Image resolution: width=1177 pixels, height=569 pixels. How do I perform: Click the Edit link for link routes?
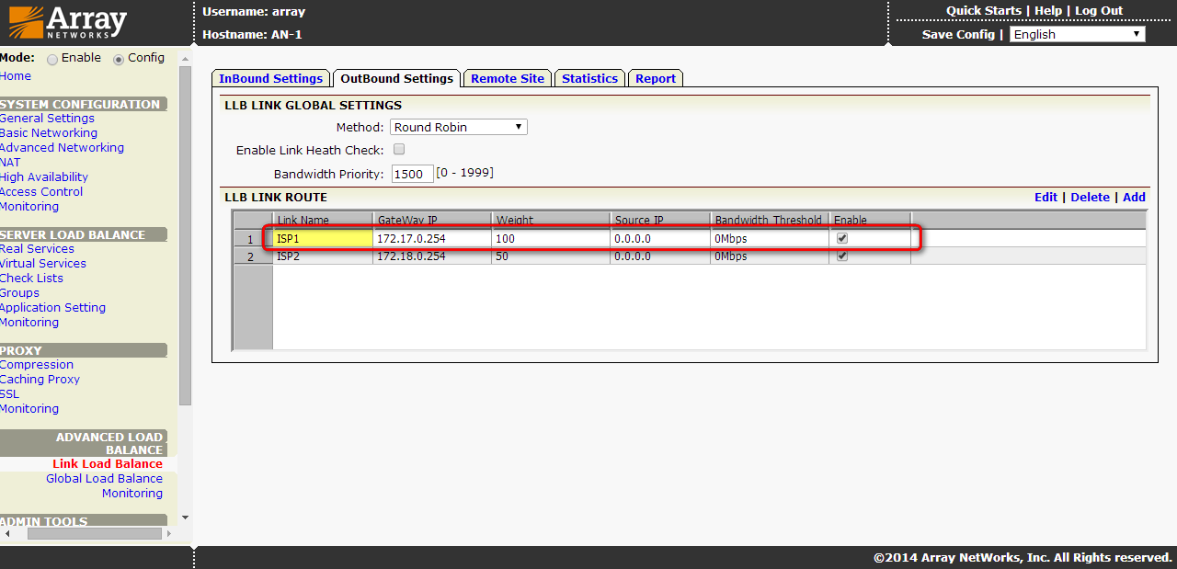click(x=1046, y=197)
